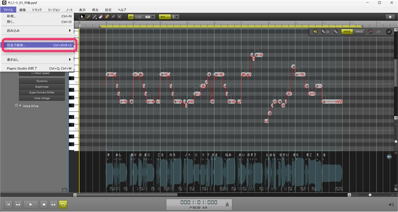Click the X delete tool
This screenshot has height=212, width=398.
119,17
